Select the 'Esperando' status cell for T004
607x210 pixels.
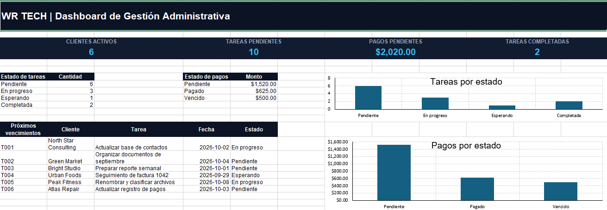point(254,175)
